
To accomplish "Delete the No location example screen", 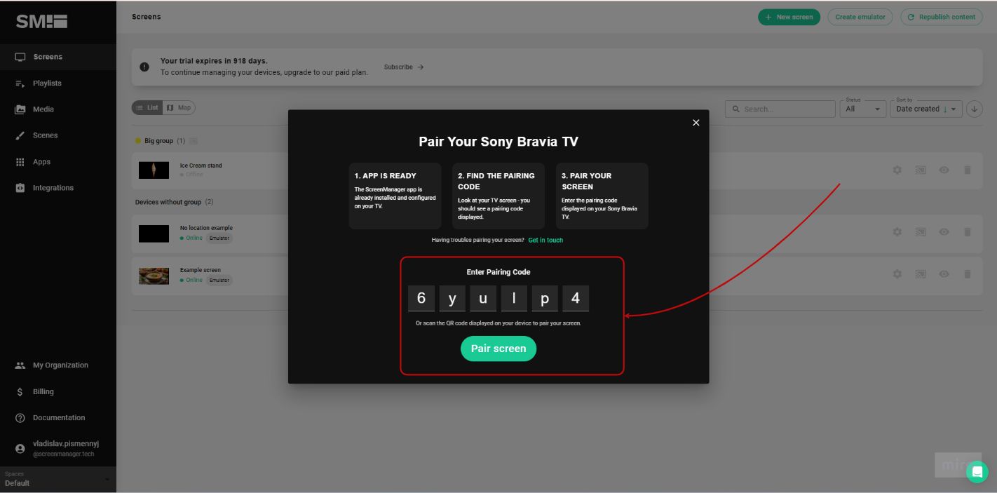I will [x=968, y=231].
